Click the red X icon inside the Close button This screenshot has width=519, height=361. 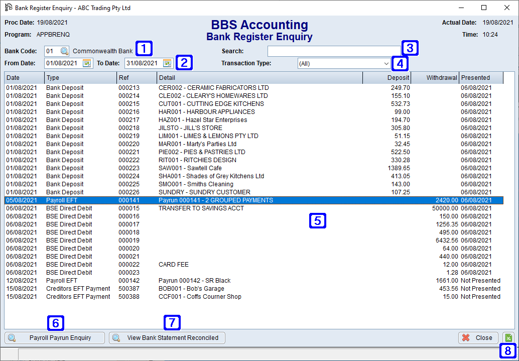[467, 337]
